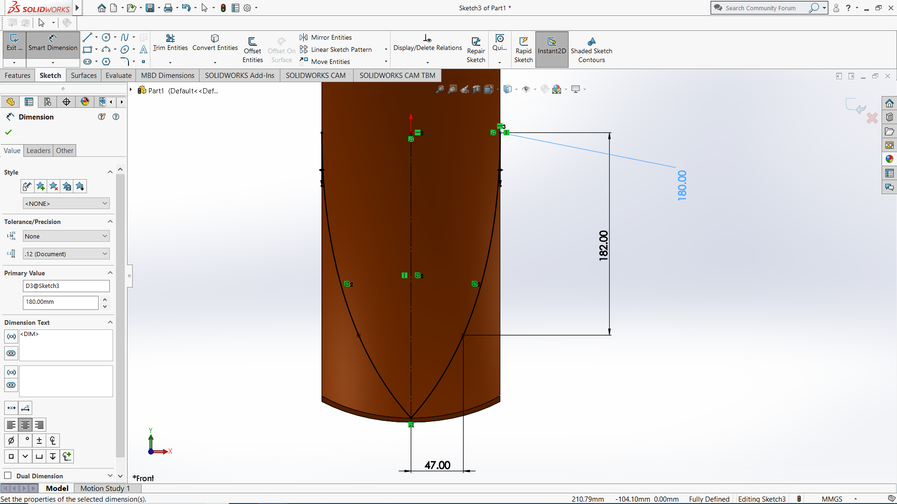
Task: Collapse the Tolerance/Precision section
Action: click(110, 221)
